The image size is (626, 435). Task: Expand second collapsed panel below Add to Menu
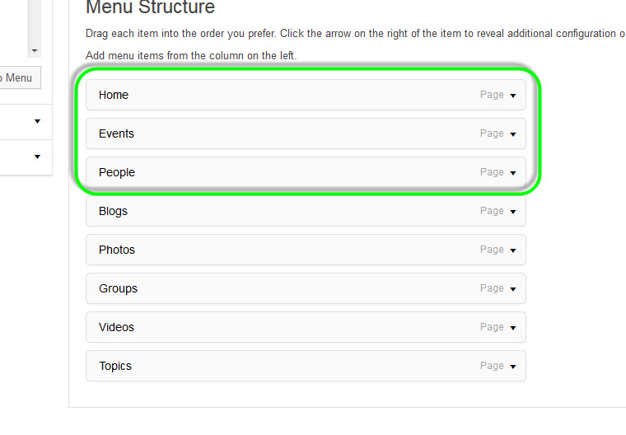[37, 157]
